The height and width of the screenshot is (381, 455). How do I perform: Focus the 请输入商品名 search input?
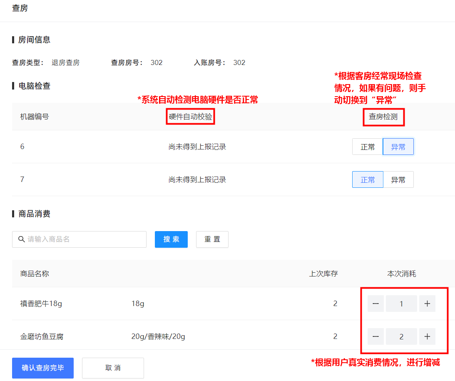(x=79, y=239)
